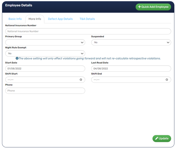
Task: Switch to the Basic Info tab
Action: [15, 19]
